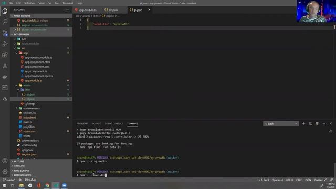This screenshot has width=336, height=189.
Task: Maximize terminal panel with chevron up
Action: (324, 124)
